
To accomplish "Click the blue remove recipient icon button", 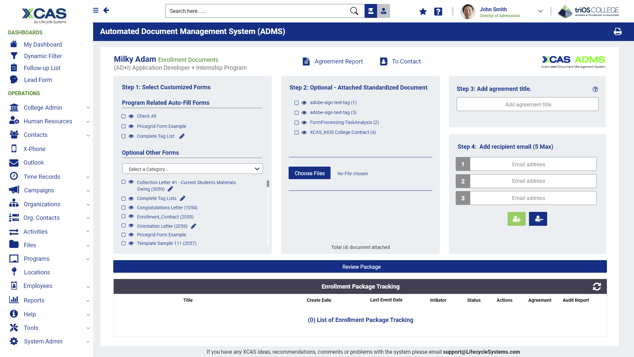I will 538,219.
